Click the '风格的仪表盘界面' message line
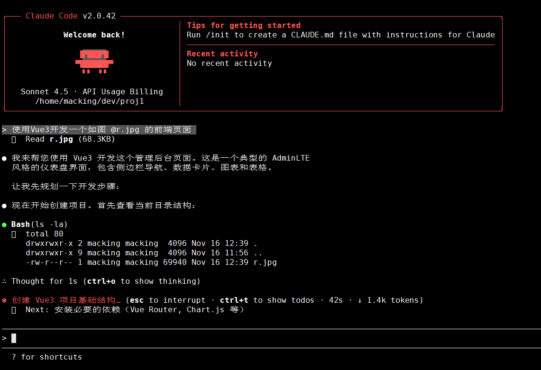The height and width of the screenshot is (370, 541). click(x=142, y=168)
